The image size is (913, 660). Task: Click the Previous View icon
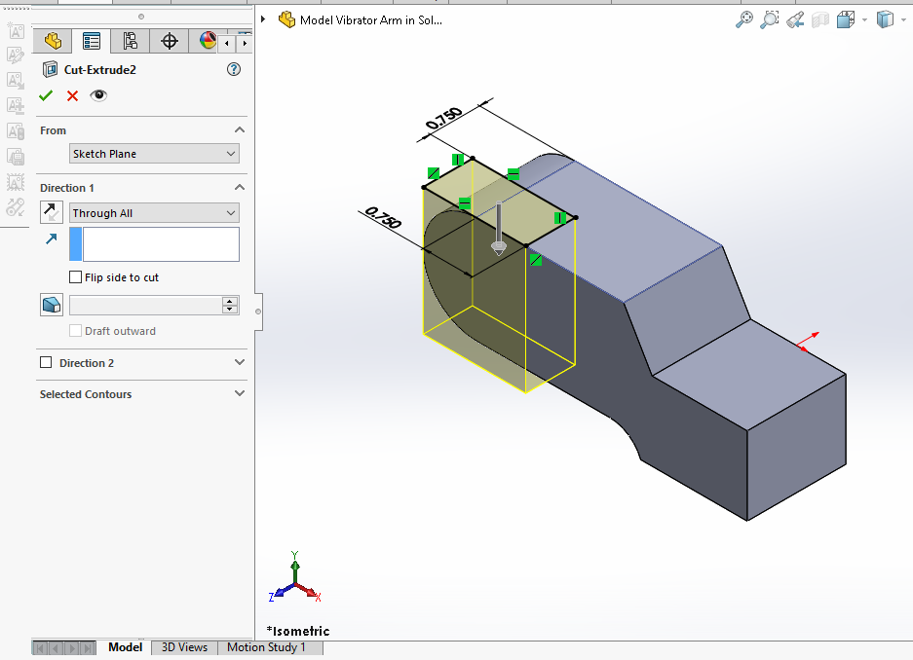tap(795, 19)
